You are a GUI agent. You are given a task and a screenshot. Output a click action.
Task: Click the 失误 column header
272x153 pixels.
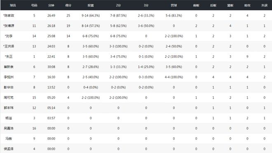pos(264,5)
